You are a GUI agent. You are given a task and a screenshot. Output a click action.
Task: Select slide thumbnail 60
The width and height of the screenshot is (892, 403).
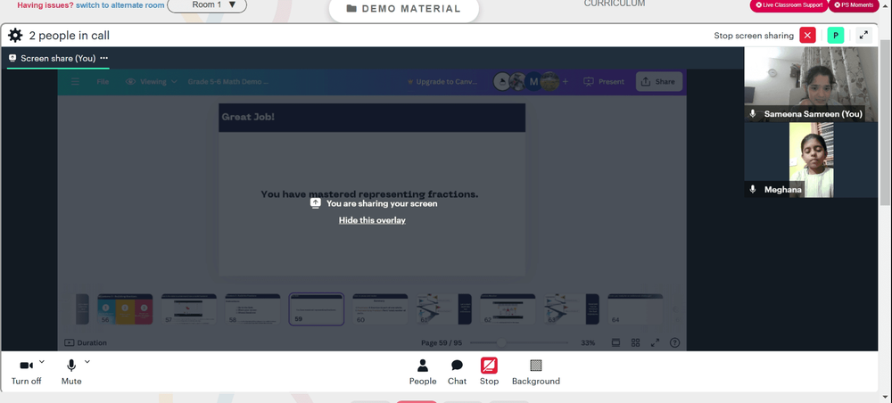(380, 309)
